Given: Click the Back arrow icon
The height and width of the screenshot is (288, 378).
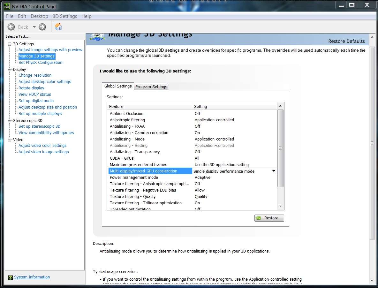Looking at the screenshot, I should (11, 27).
